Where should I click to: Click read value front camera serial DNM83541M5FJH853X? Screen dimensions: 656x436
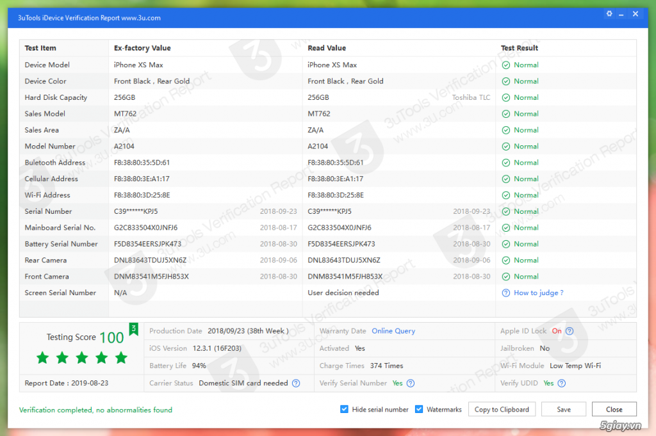click(x=345, y=277)
